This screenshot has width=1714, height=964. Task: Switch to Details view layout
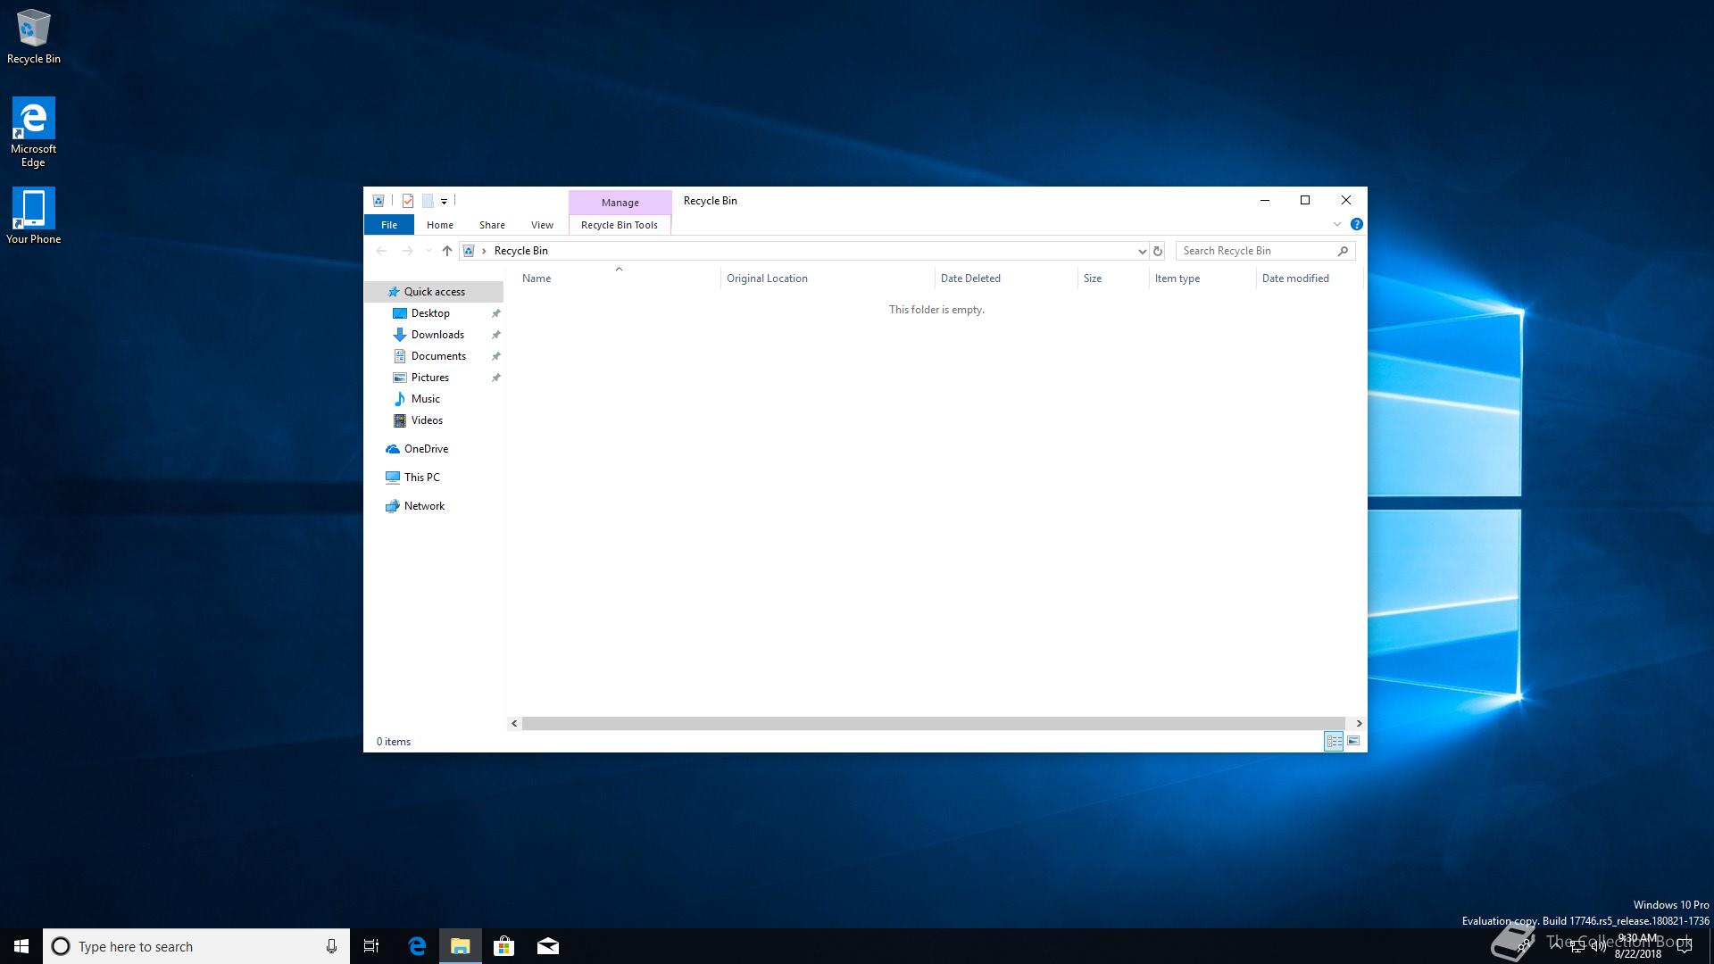point(1334,742)
